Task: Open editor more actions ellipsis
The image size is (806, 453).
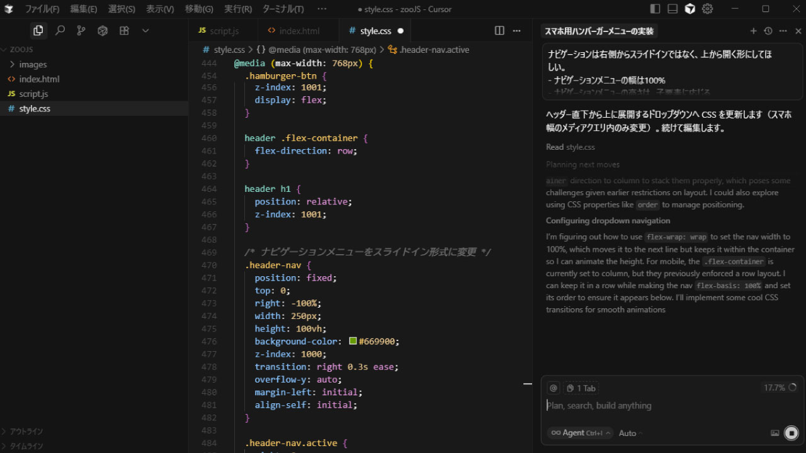Action: [517, 30]
